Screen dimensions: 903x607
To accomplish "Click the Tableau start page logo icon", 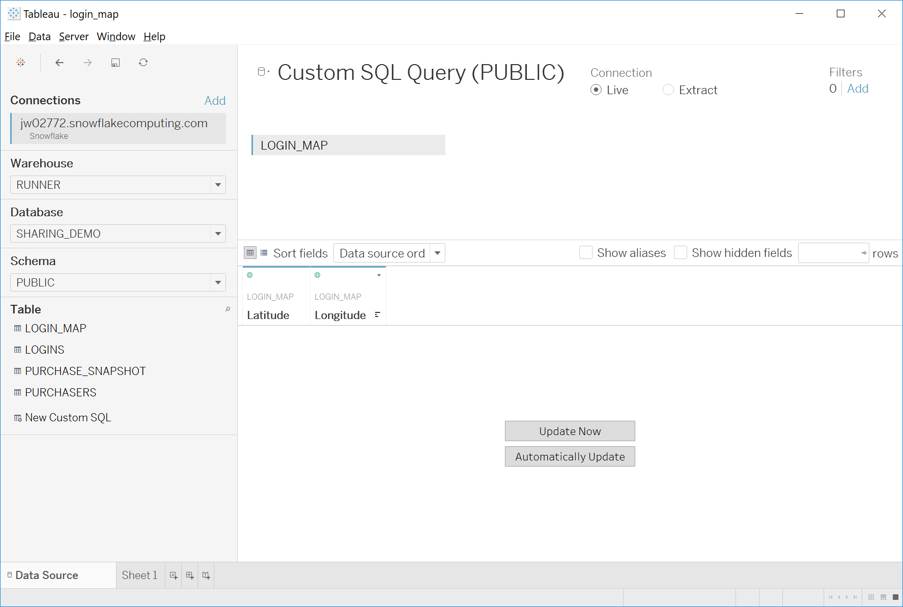I will tap(21, 63).
